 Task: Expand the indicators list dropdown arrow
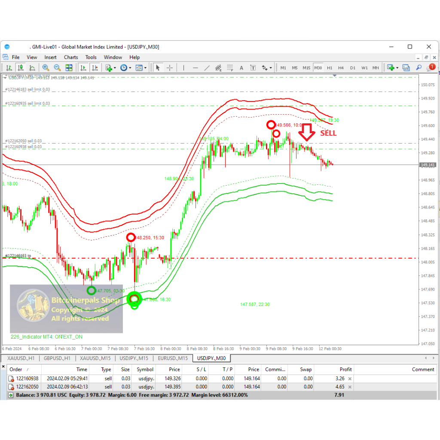tap(116, 68)
